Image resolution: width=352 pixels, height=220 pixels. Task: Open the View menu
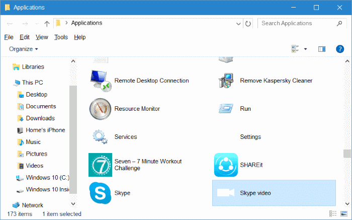[x=42, y=37]
